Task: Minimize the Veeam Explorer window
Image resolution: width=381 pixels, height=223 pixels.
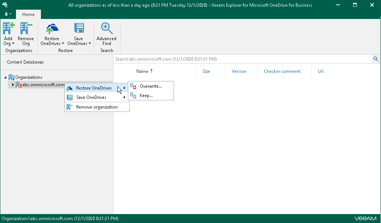Action: [338, 5]
